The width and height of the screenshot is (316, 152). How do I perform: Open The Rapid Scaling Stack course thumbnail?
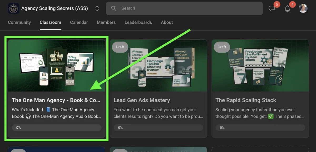[260, 65]
